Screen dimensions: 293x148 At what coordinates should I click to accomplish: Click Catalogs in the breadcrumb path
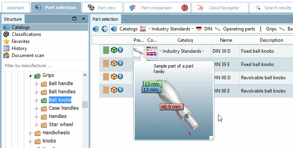coord(129,29)
